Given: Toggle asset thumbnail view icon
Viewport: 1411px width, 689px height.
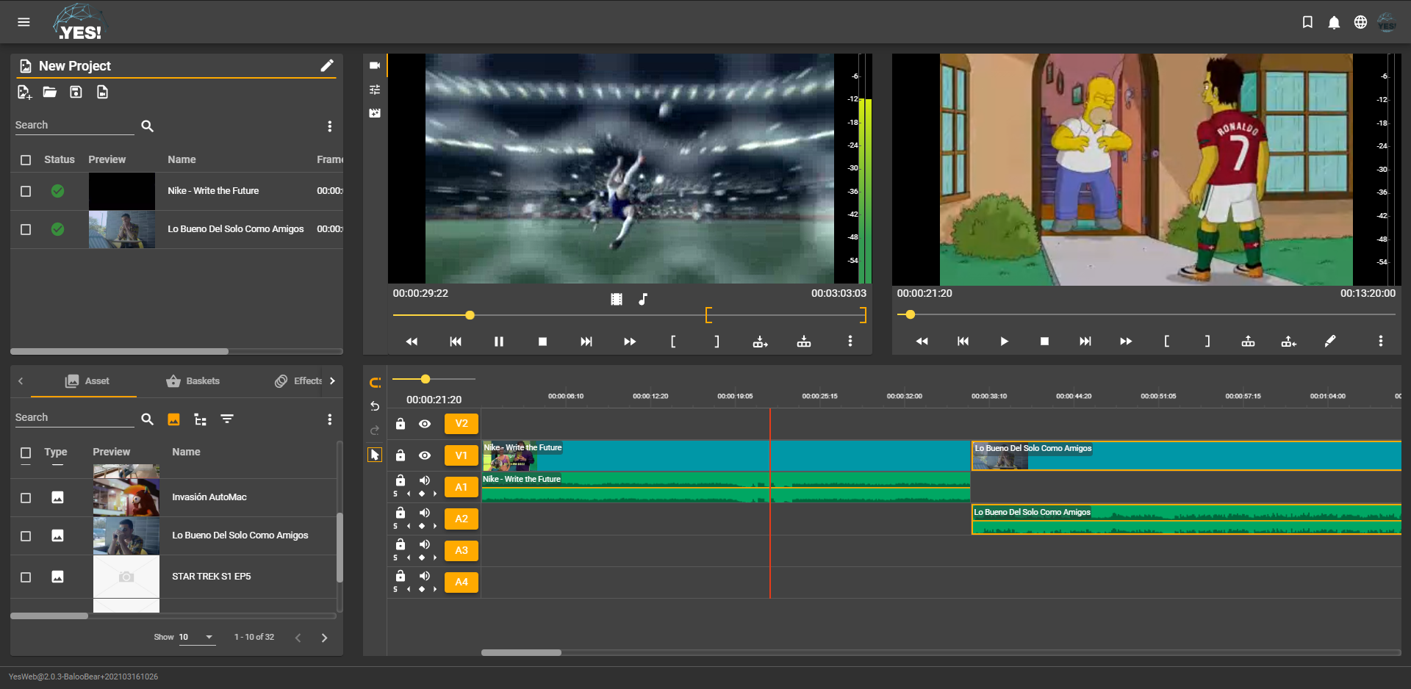Looking at the screenshot, I should tap(173, 419).
